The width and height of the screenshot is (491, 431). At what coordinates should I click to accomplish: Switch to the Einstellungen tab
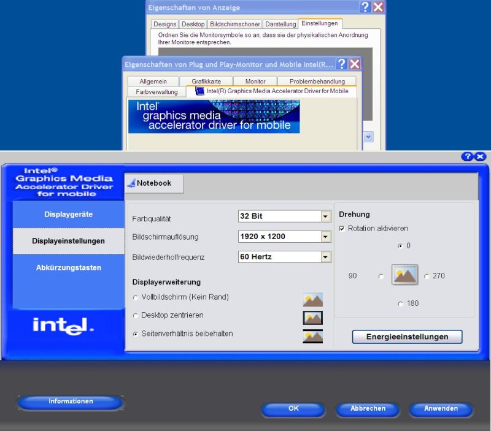[320, 23]
